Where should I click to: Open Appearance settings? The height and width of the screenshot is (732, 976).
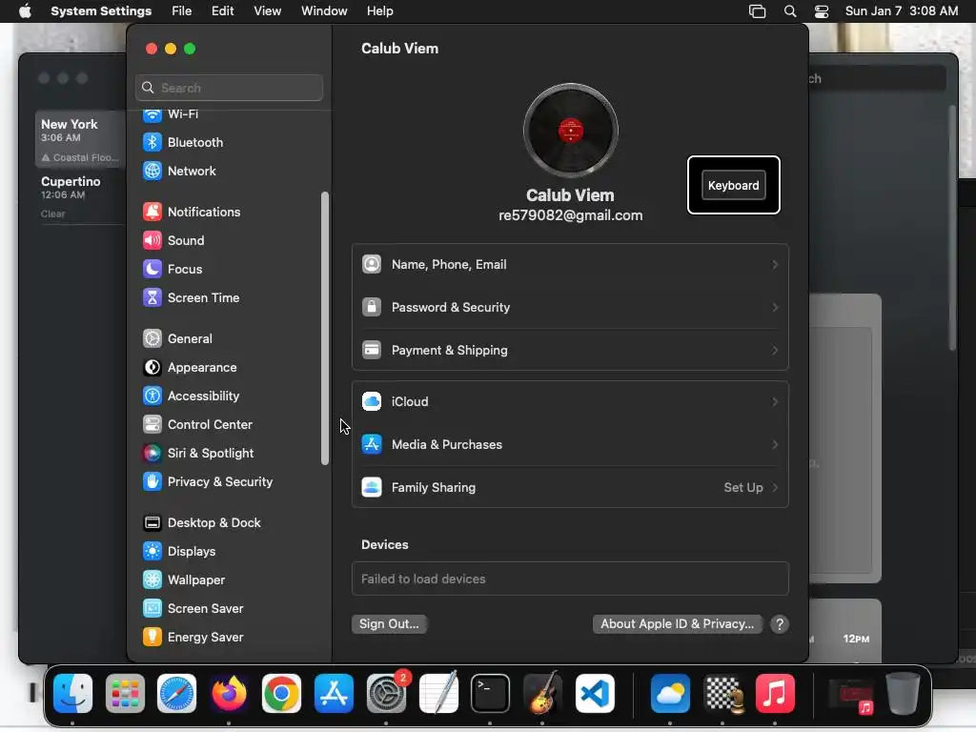pos(190,368)
